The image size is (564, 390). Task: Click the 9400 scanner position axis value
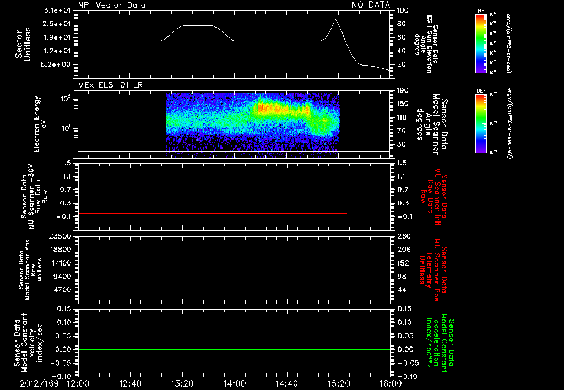click(63, 277)
